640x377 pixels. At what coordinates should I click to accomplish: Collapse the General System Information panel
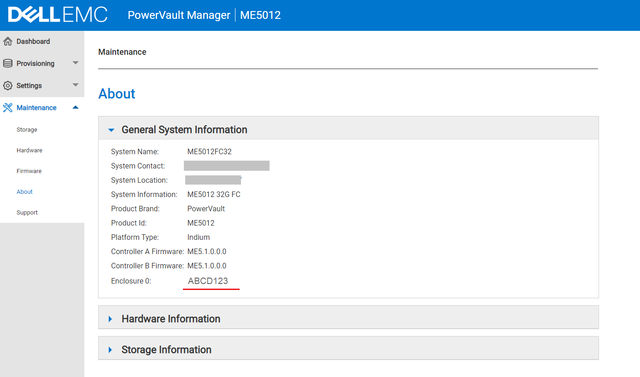[x=184, y=129]
